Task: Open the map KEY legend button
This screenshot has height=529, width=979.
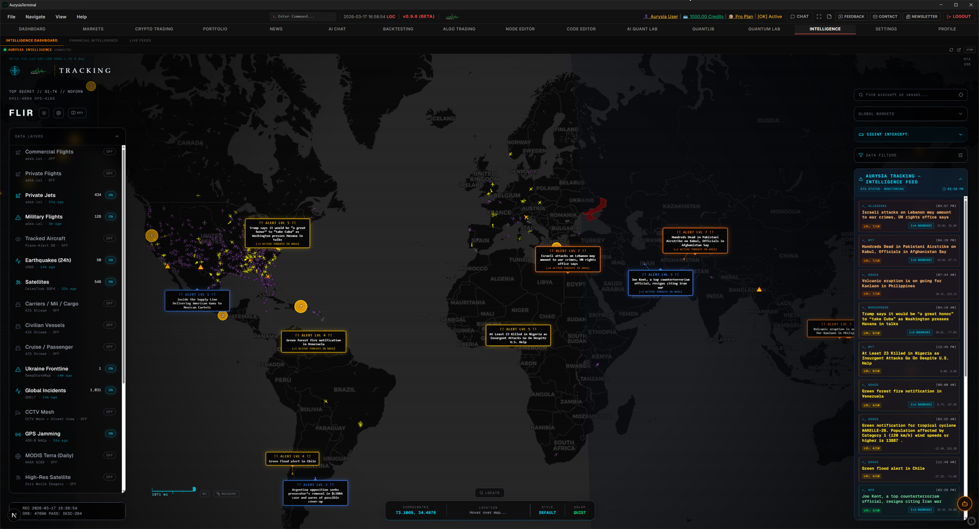Action: click(x=77, y=113)
